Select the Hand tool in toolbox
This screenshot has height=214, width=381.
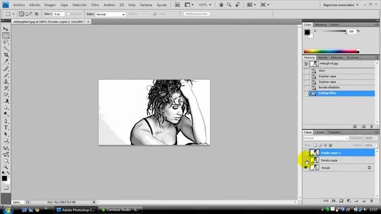coord(5,160)
